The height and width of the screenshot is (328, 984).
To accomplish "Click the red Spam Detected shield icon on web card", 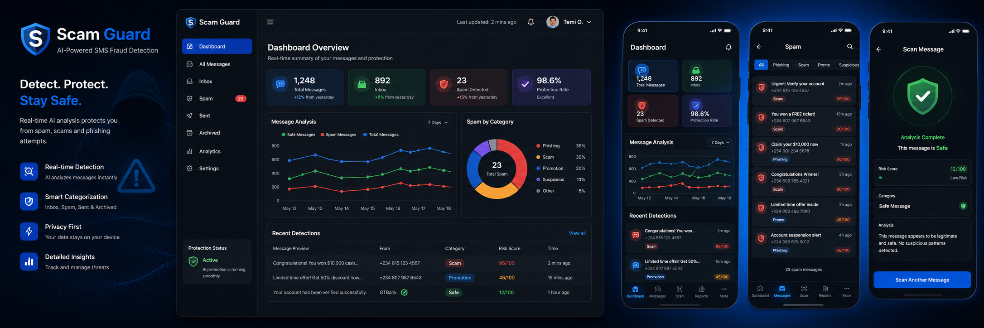I will coord(444,84).
